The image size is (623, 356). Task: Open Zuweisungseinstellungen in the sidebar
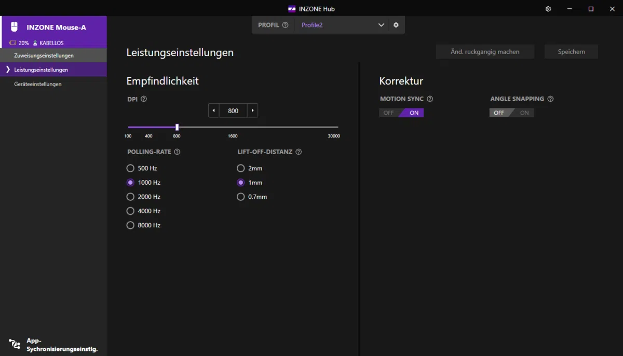click(44, 56)
